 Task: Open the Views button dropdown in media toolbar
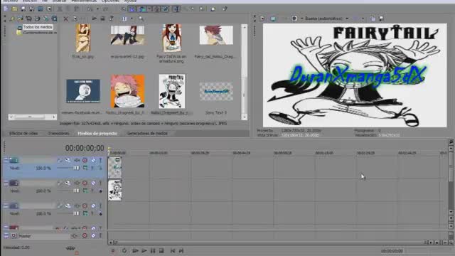[x=132, y=19]
